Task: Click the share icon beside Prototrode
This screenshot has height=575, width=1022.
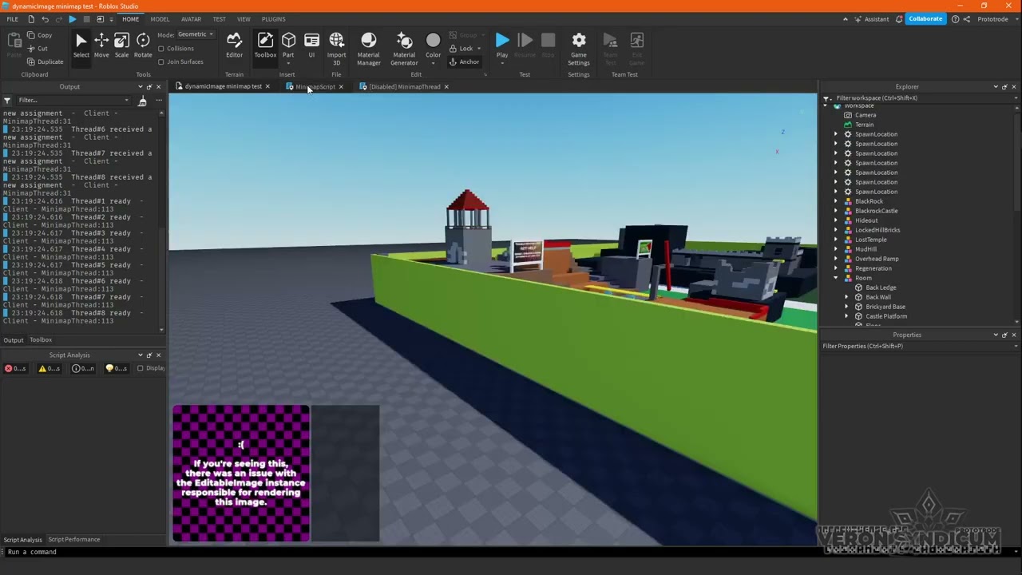Action: (967, 19)
